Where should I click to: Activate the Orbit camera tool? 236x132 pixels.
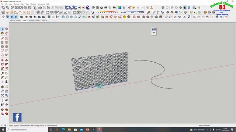click(2, 87)
